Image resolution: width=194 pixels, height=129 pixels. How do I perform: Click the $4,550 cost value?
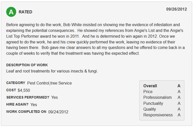click(24, 90)
